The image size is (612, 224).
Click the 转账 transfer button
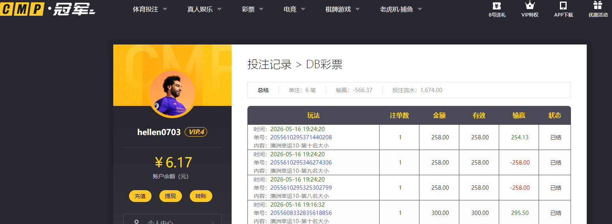click(201, 196)
